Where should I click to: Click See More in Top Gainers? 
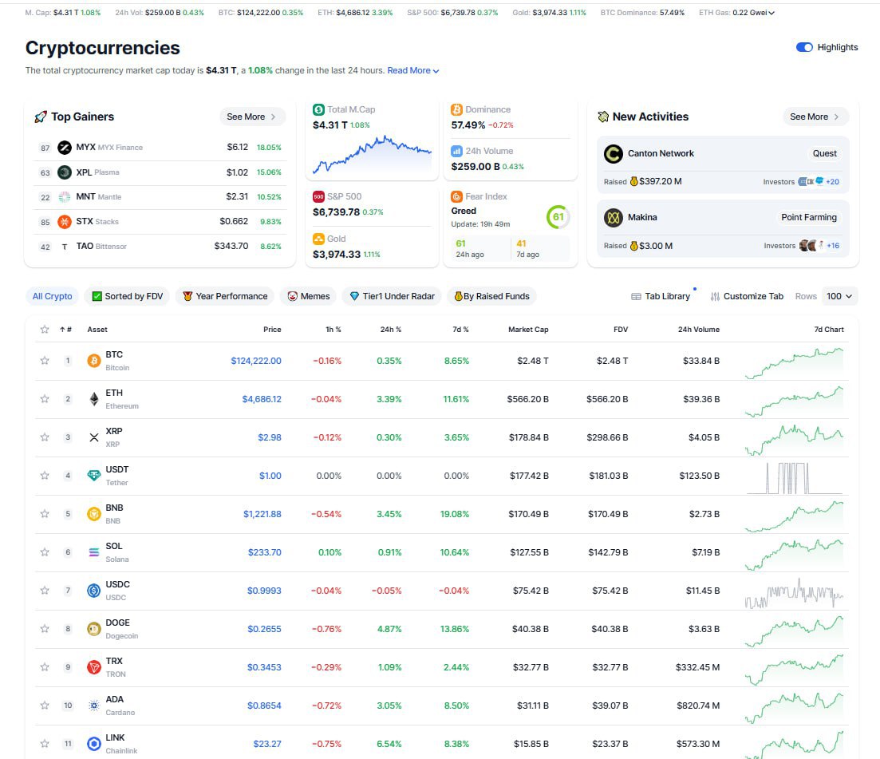pyautogui.click(x=251, y=117)
